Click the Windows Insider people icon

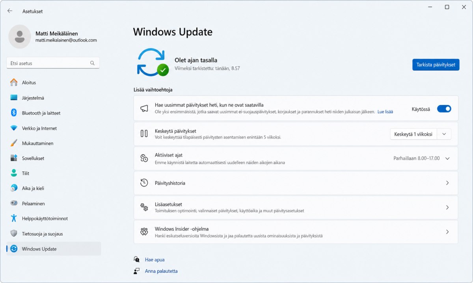[144, 232]
